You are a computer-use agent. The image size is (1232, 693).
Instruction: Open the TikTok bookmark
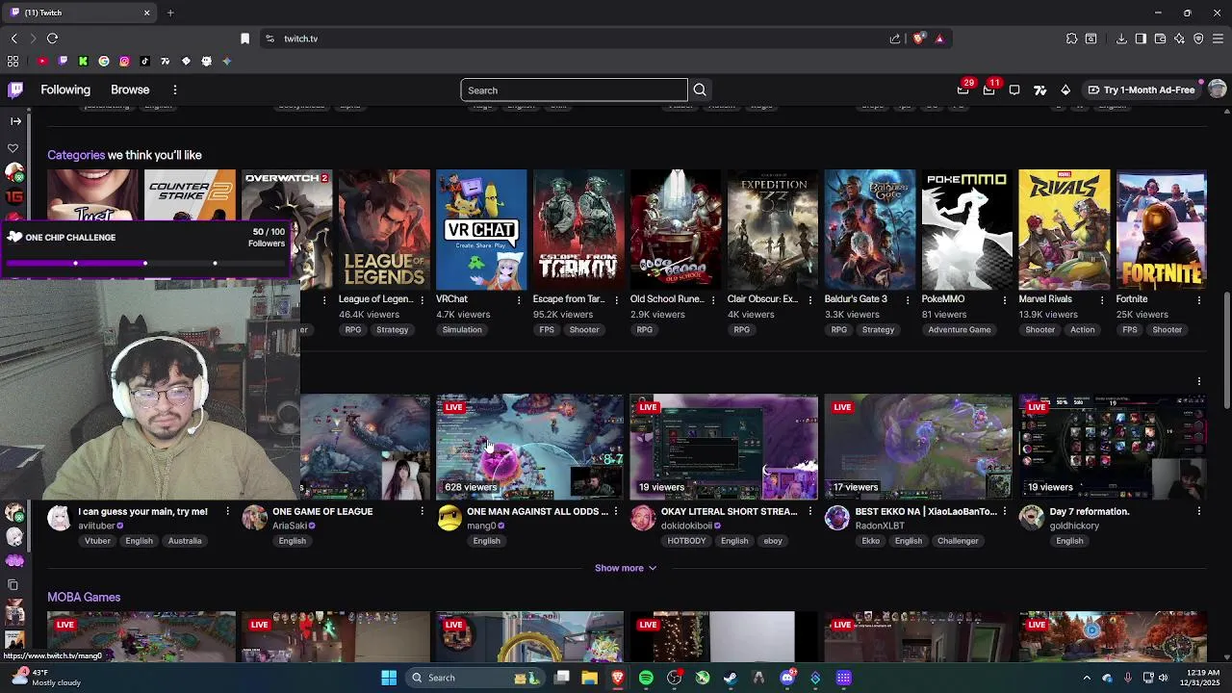click(145, 61)
